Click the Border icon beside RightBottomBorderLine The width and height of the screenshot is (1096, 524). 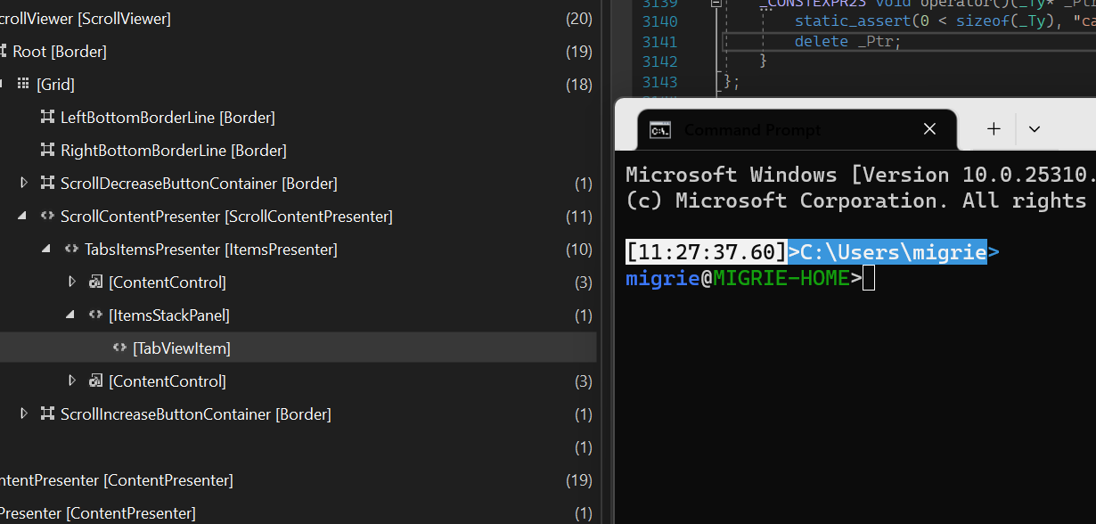pyautogui.click(x=46, y=150)
